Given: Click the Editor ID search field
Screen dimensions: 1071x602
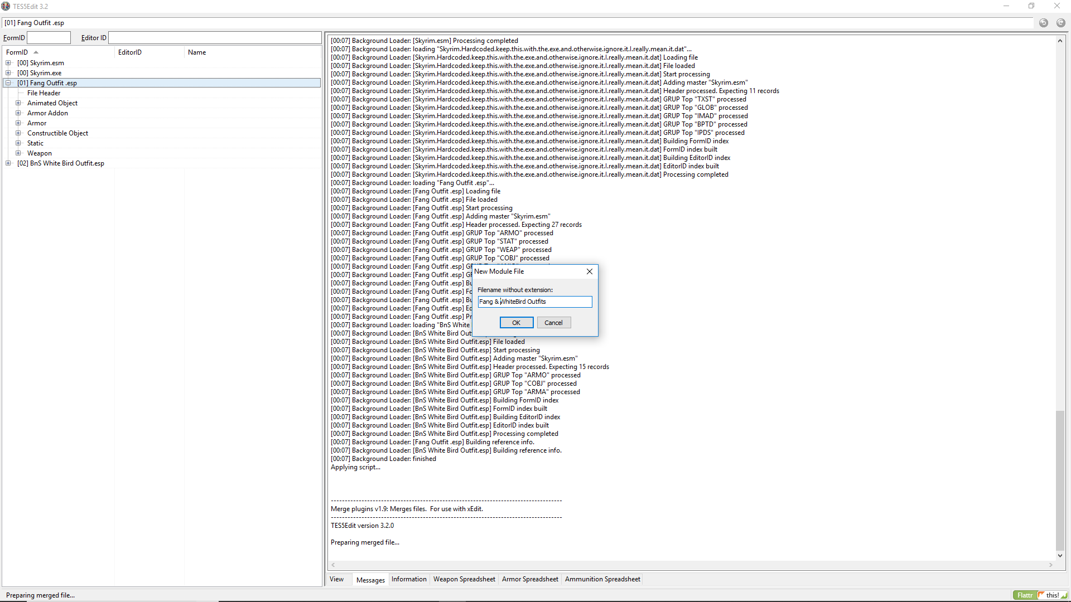Looking at the screenshot, I should coord(215,38).
